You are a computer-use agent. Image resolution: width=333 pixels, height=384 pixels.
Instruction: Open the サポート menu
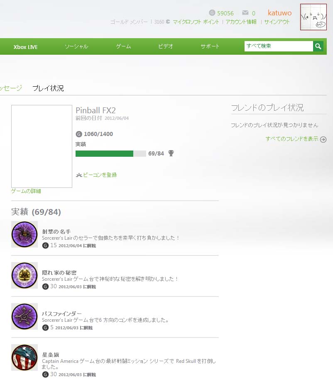pyautogui.click(x=210, y=46)
